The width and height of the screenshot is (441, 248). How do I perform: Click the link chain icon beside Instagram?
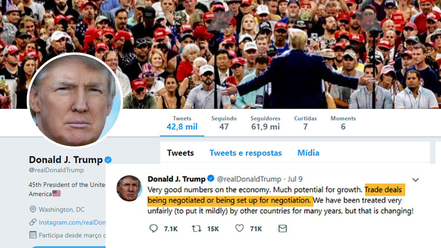33,222
